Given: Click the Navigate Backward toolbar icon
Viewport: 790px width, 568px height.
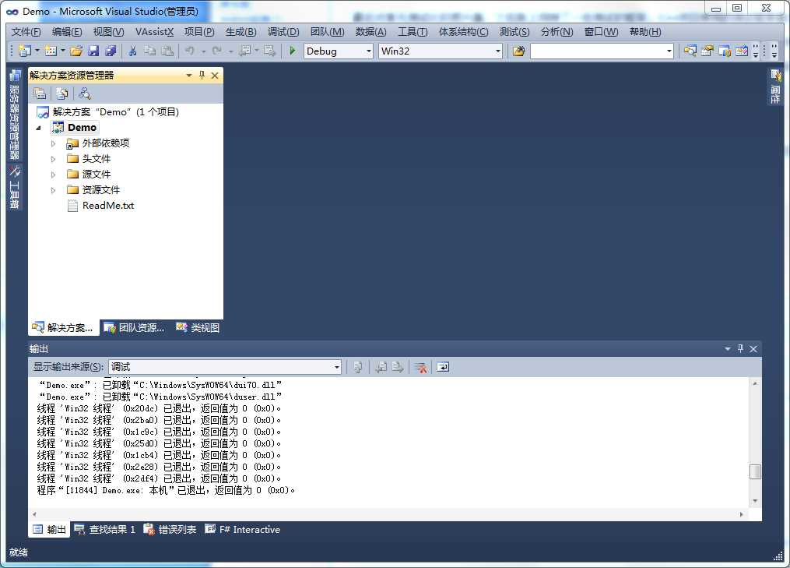Looking at the screenshot, I should (x=245, y=51).
